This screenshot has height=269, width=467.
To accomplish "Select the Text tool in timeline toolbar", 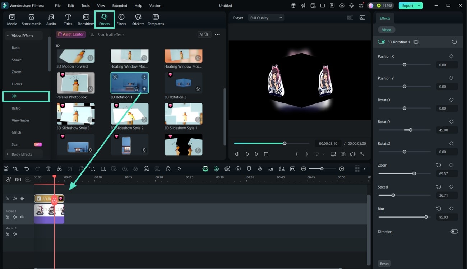I will [x=92, y=169].
